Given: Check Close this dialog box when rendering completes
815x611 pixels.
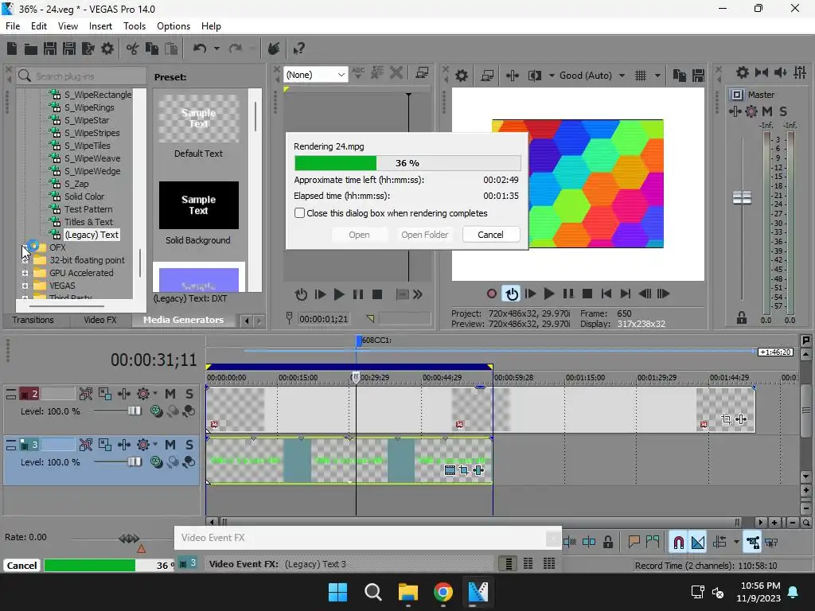Looking at the screenshot, I should pyautogui.click(x=299, y=213).
